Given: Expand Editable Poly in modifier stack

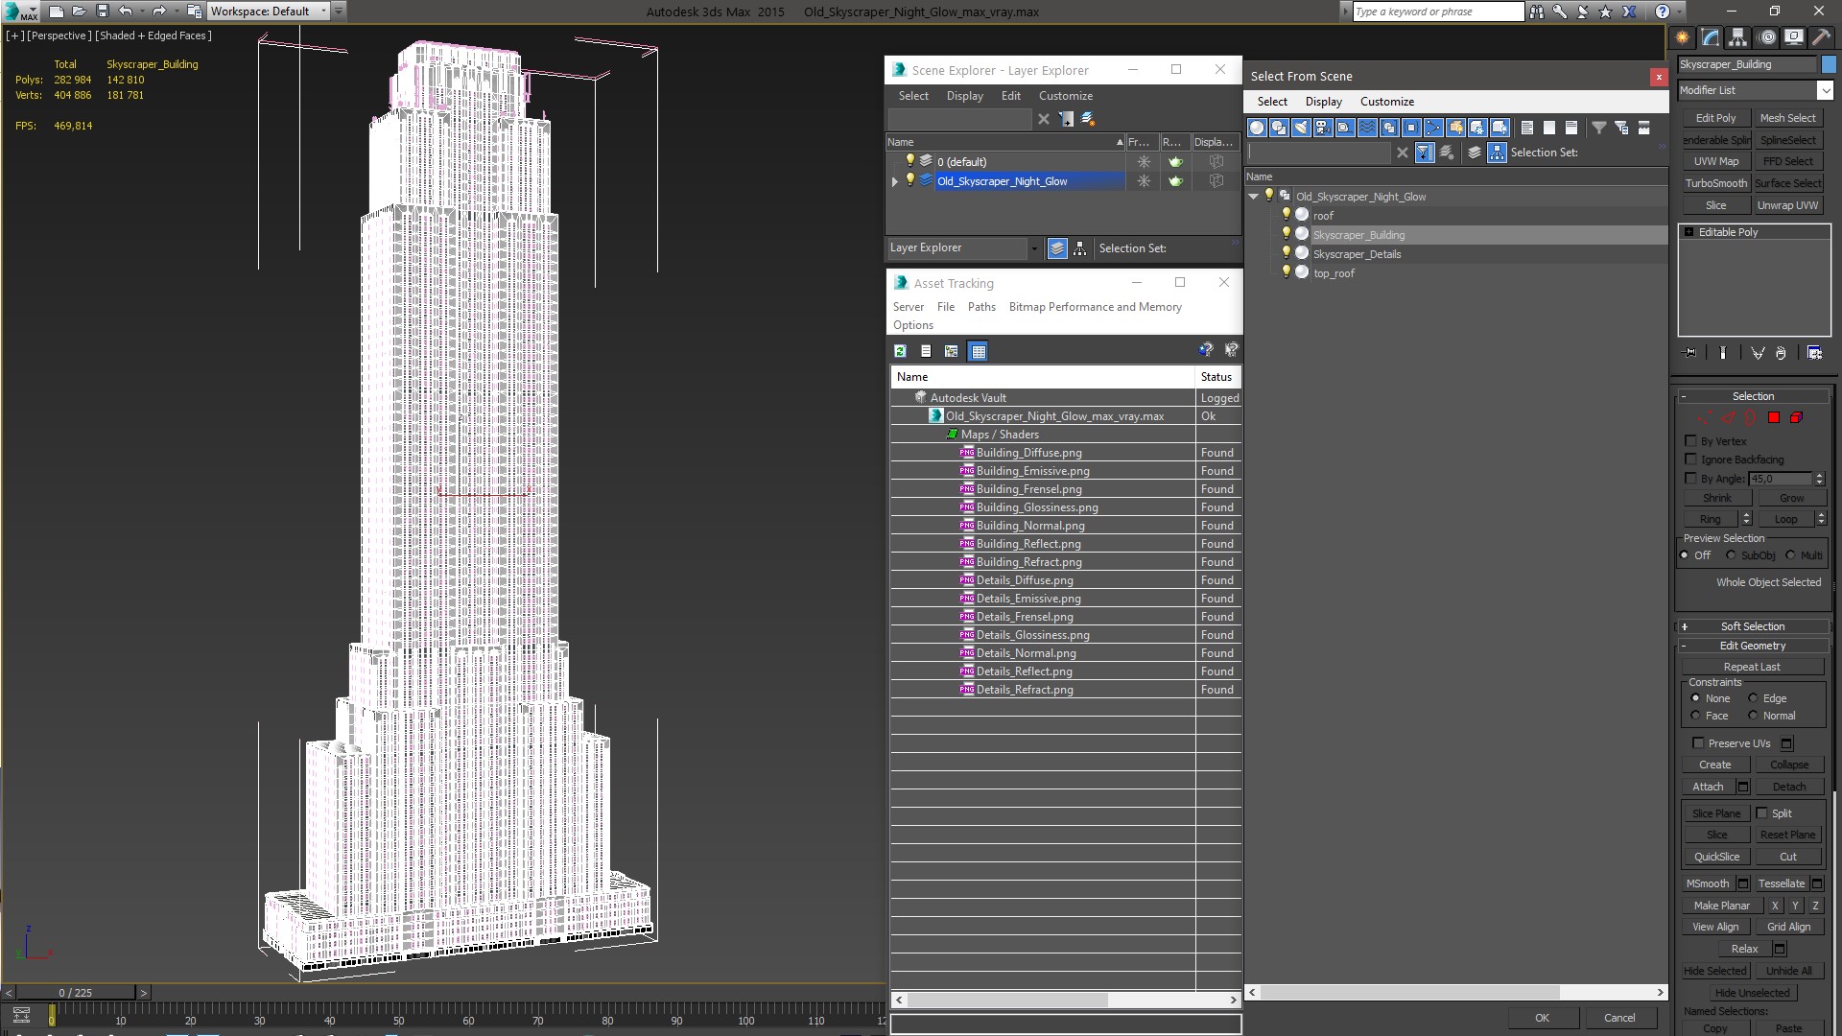Looking at the screenshot, I should 1688,232.
